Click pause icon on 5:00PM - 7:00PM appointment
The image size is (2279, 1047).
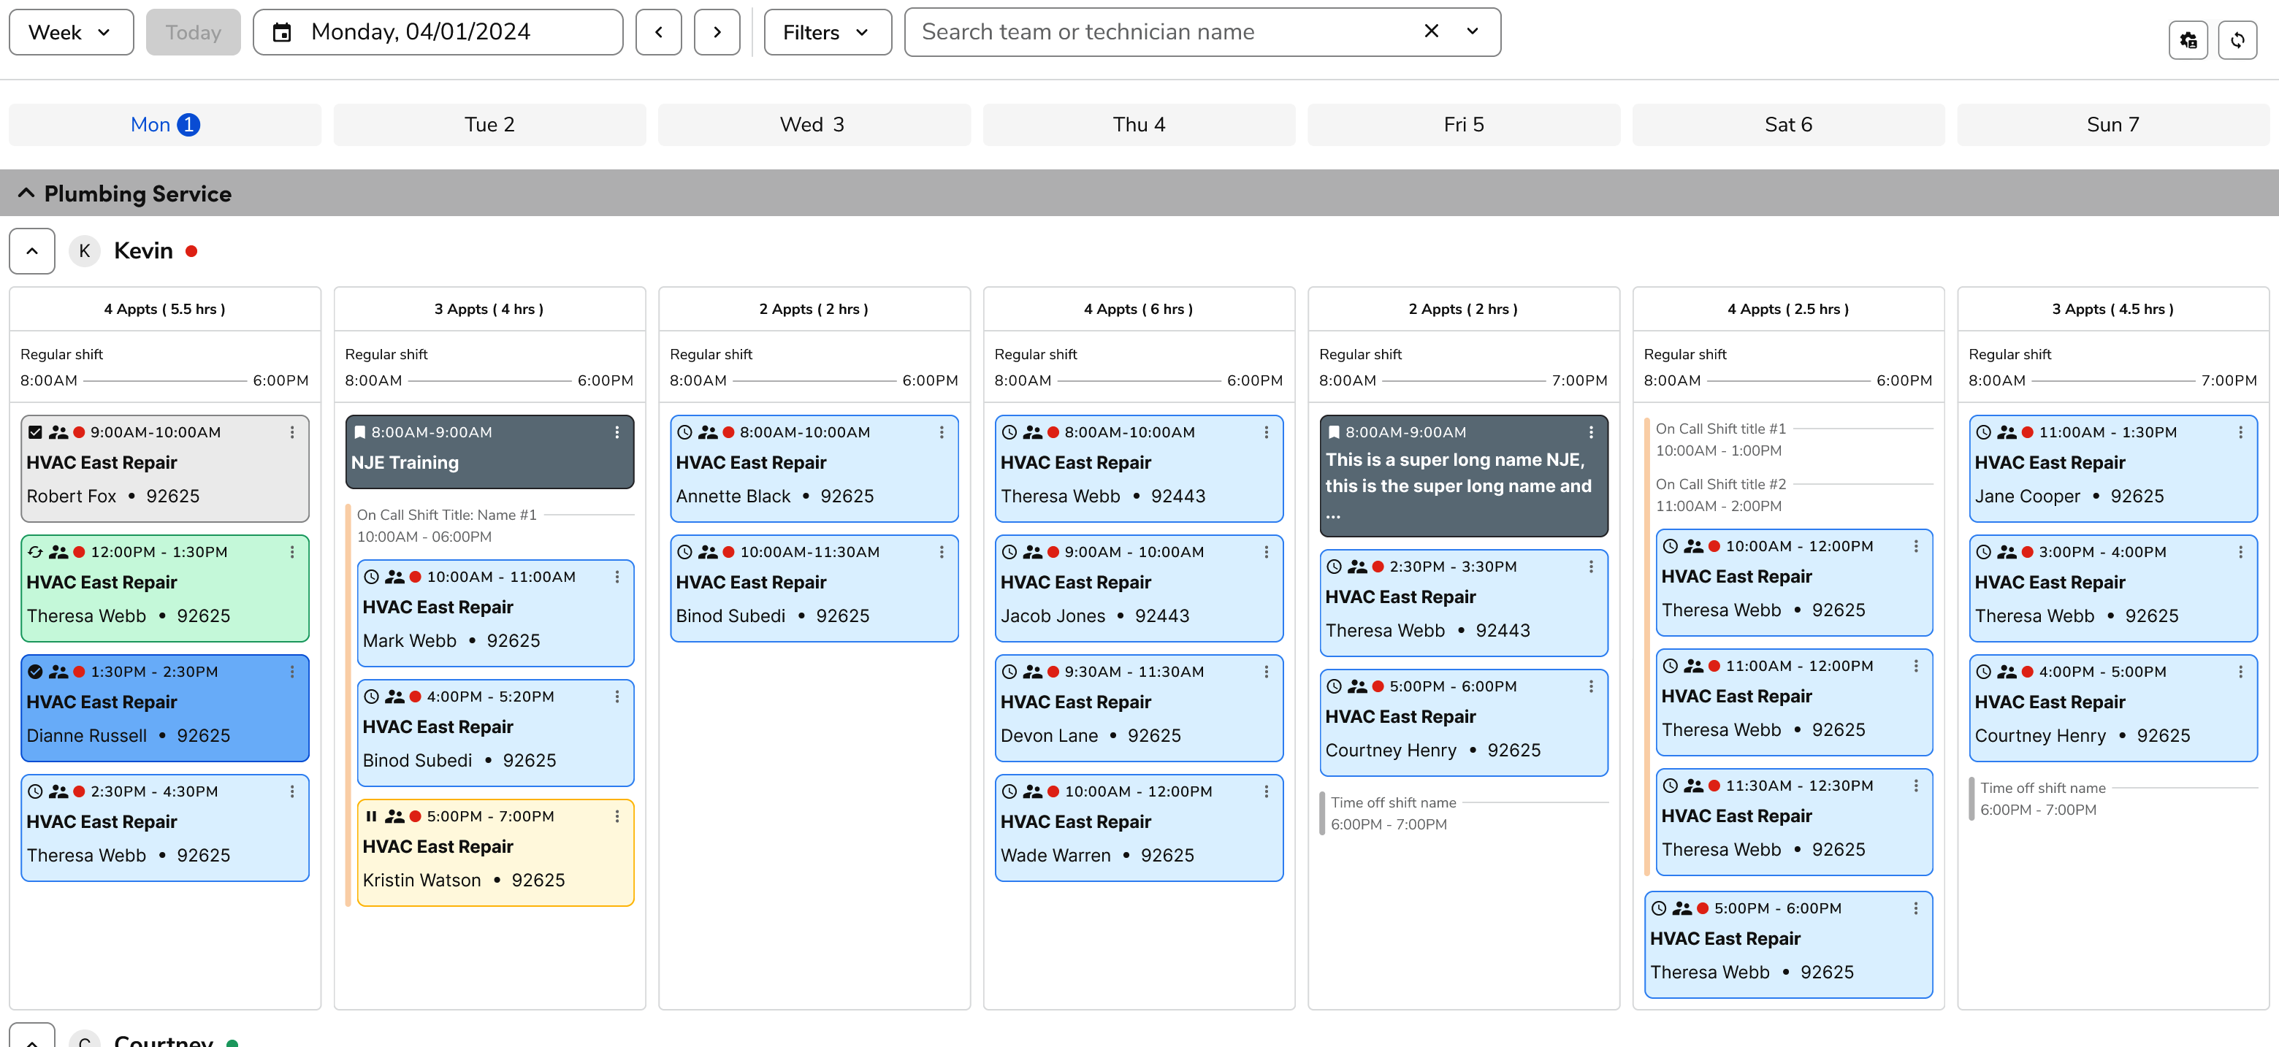[x=372, y=816]
